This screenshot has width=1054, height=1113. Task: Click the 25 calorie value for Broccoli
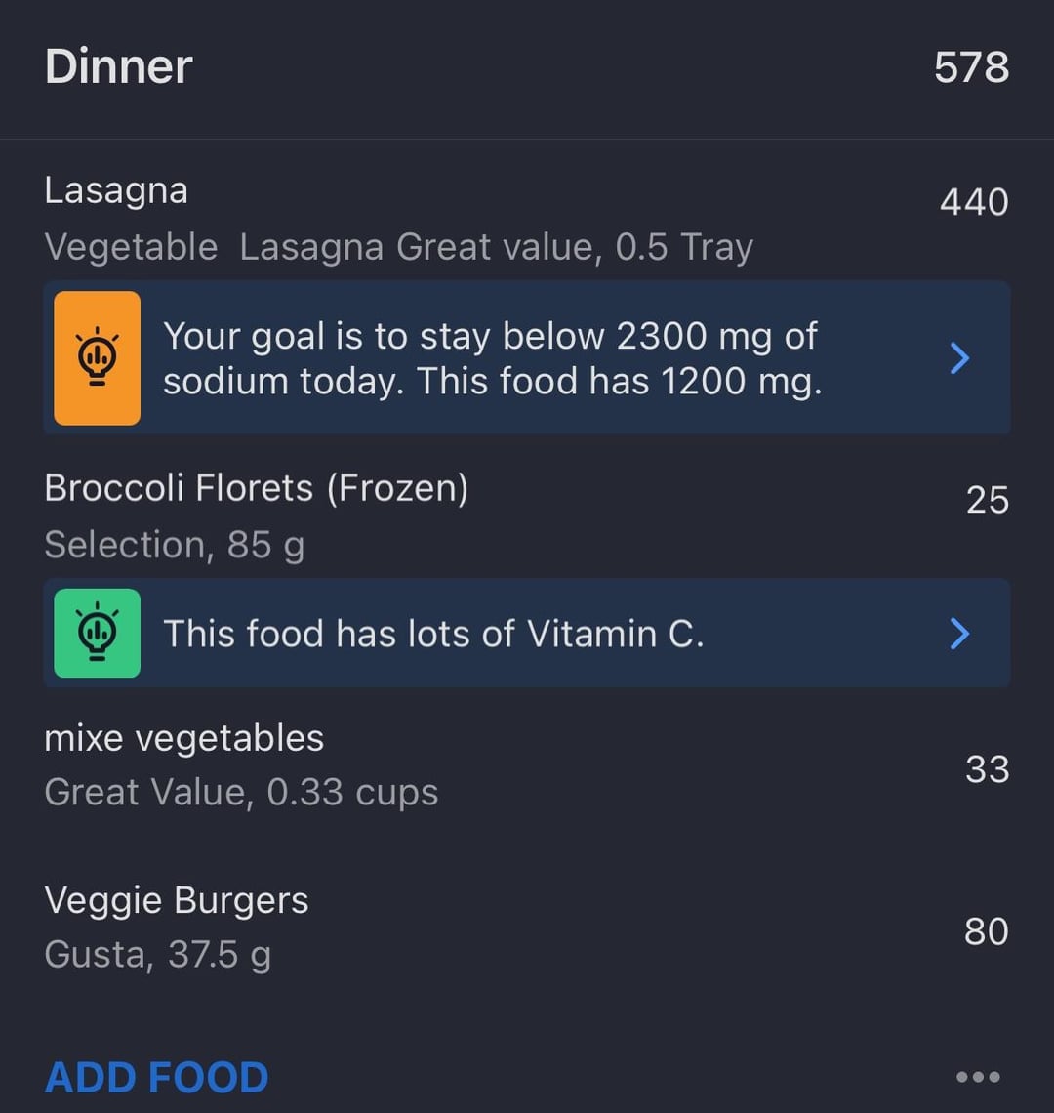986,500
